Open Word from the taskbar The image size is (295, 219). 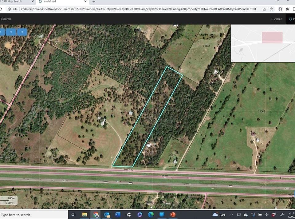click(x=118, y=214)
